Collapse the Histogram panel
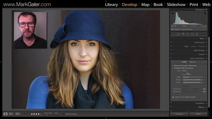212x119 pixels. (x=206, y=10)
